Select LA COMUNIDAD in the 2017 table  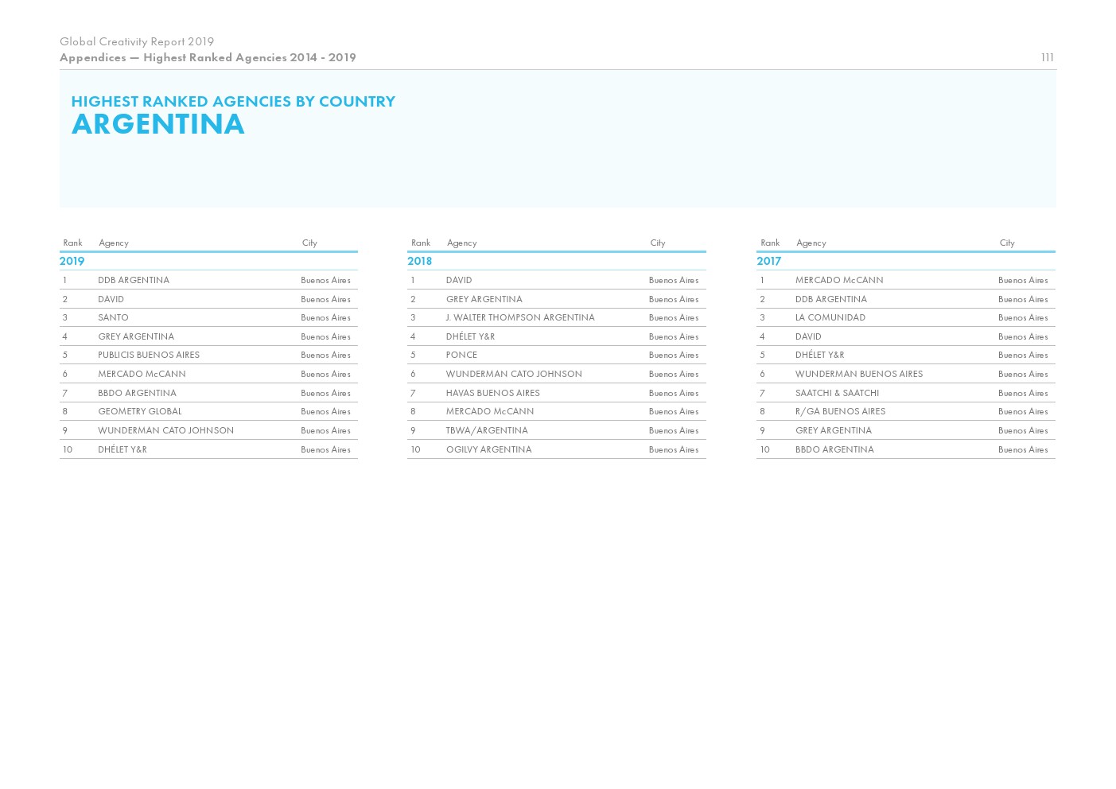pyautogui.click(x=830, y=317)
